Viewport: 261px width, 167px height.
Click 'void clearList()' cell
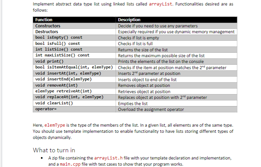click(74, 103)
